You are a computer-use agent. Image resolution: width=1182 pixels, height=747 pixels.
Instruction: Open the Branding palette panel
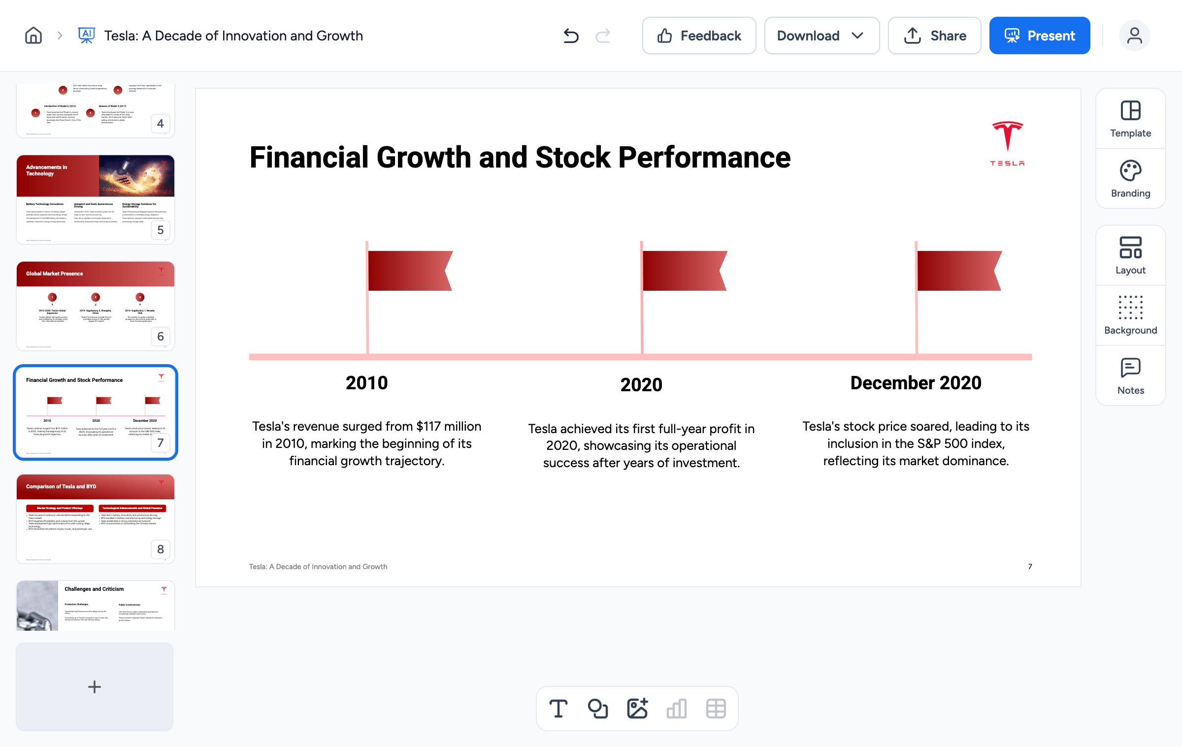pos(1130,179)
